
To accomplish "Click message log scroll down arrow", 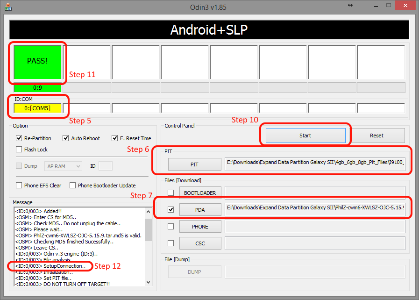I will pyautogui.click(x=148, y=282).
